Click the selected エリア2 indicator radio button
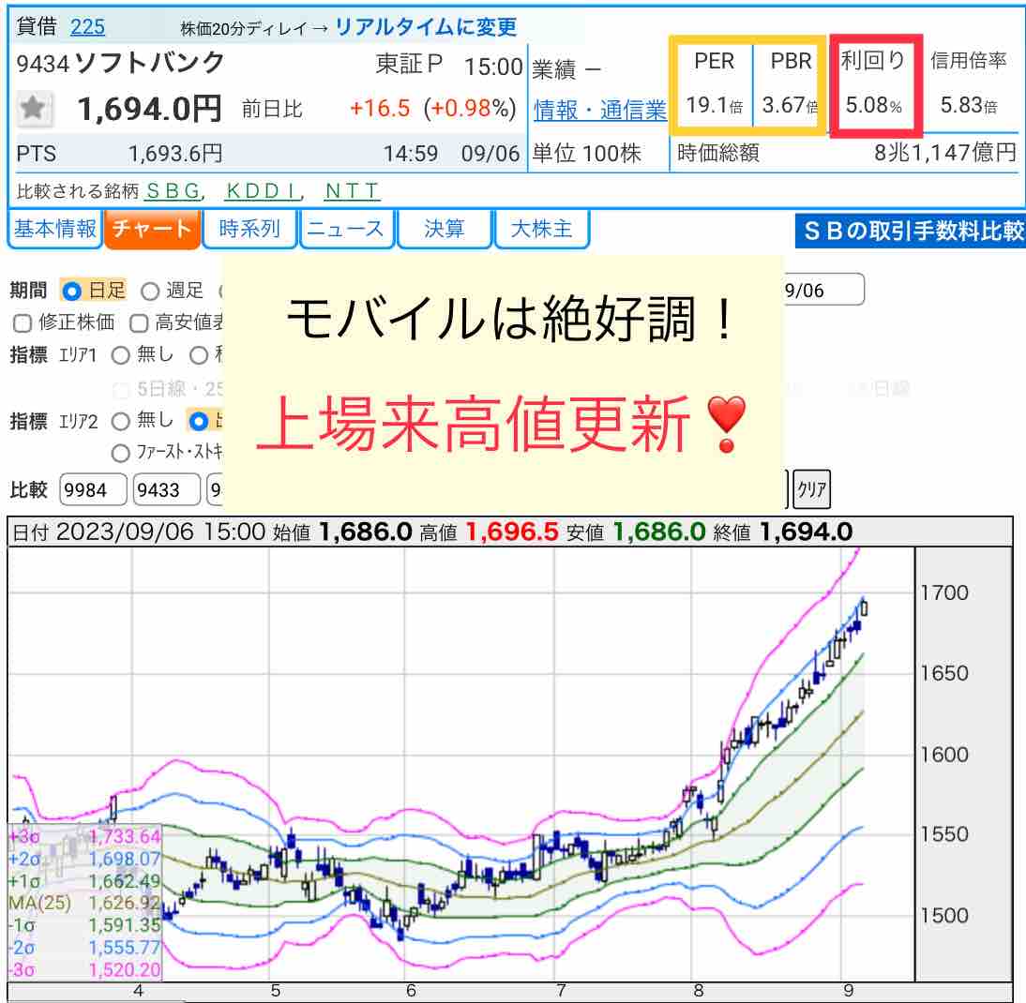The height and width of the screenshot is (1003, 1026). tap(198, 422)
